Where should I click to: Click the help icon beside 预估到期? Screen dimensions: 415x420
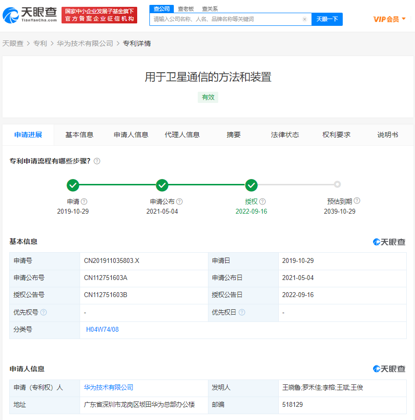357,200
